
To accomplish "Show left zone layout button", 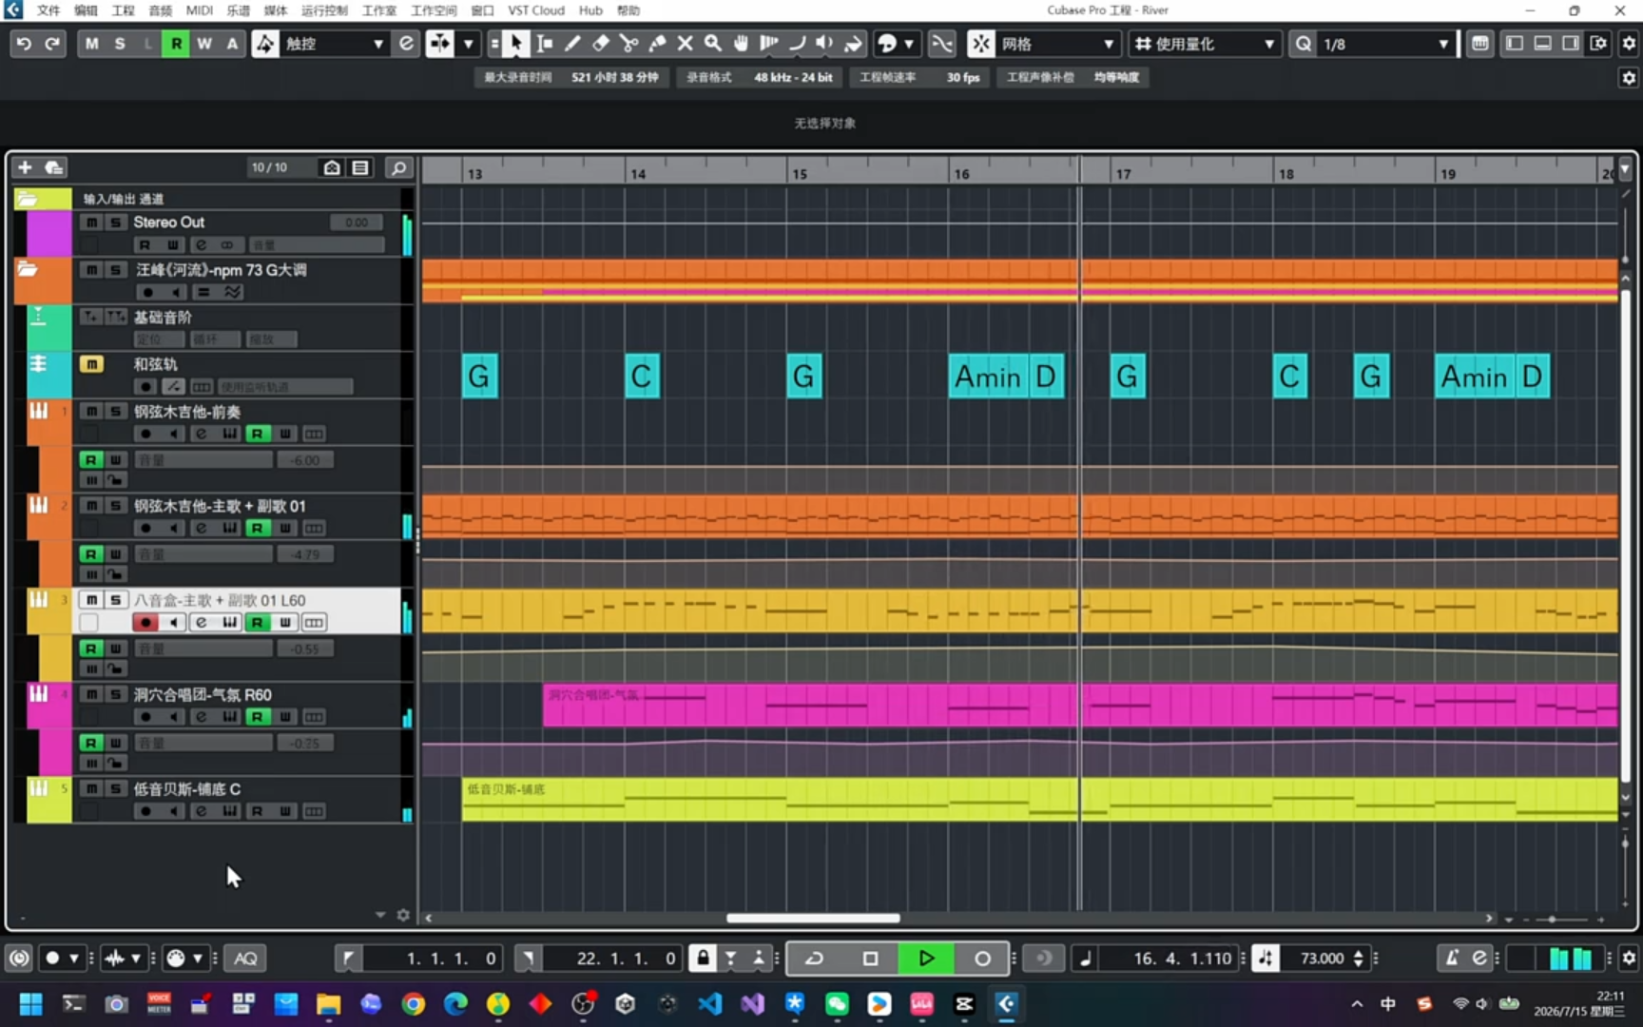I will pos(1515,44).
